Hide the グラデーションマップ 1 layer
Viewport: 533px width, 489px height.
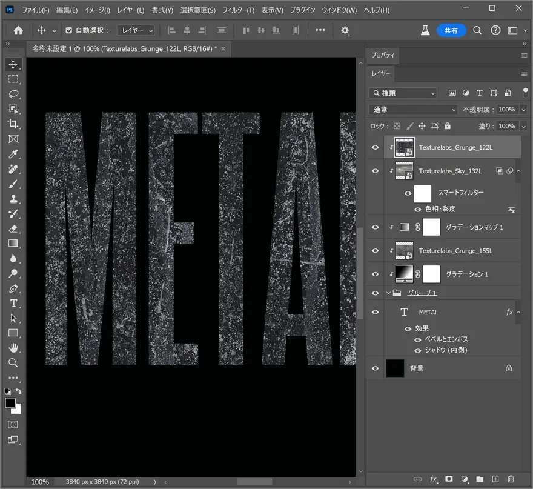pyautogui.click(x=376, y=227)
